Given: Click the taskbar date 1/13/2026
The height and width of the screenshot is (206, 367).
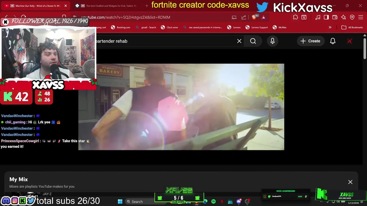Looking at the screenshot, I should [x=353, y=203].
